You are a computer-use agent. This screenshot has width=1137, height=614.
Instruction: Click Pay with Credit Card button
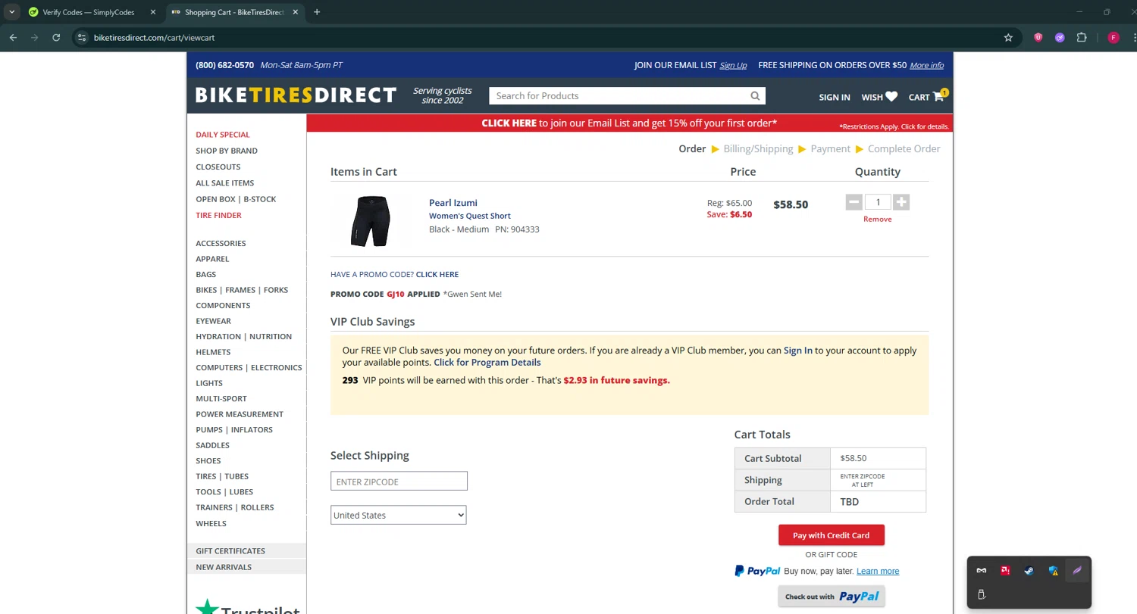click(x=831, y=535)
